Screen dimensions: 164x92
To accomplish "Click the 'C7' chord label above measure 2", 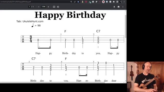I will [98, 31].
